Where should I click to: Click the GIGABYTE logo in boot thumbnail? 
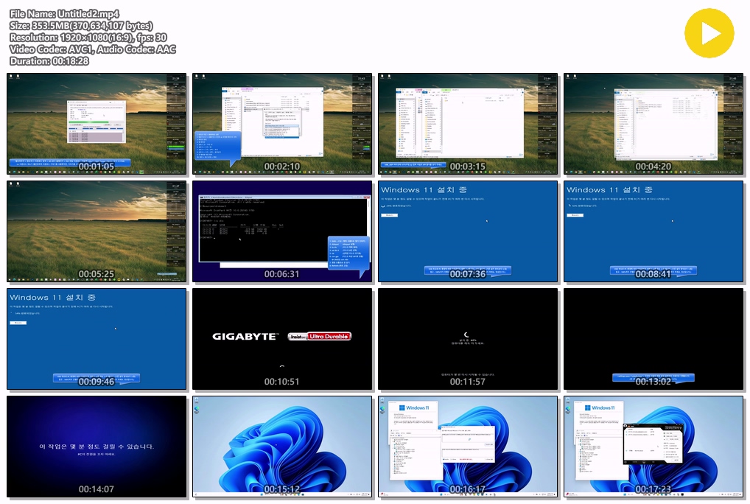tap(245, 337)
